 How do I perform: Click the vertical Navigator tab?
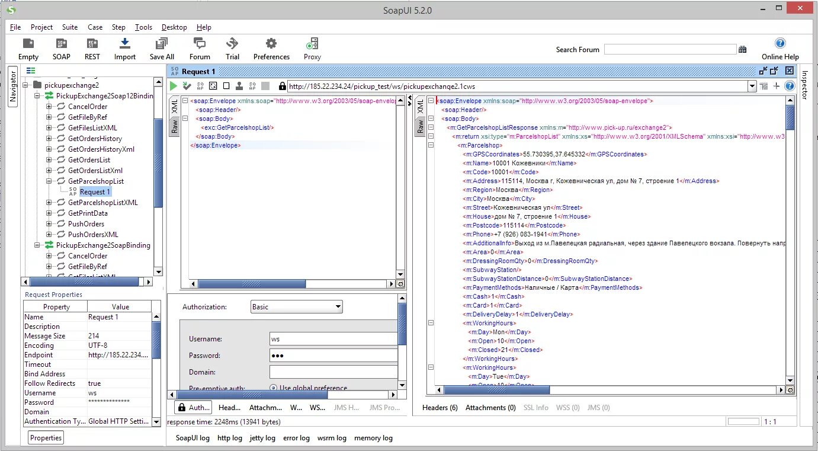coord(12,87)
